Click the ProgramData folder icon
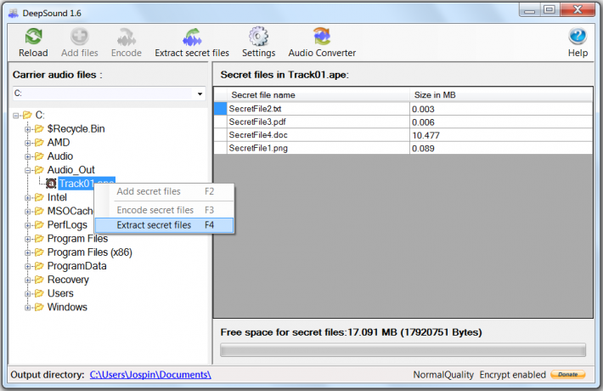 [39, 266]
